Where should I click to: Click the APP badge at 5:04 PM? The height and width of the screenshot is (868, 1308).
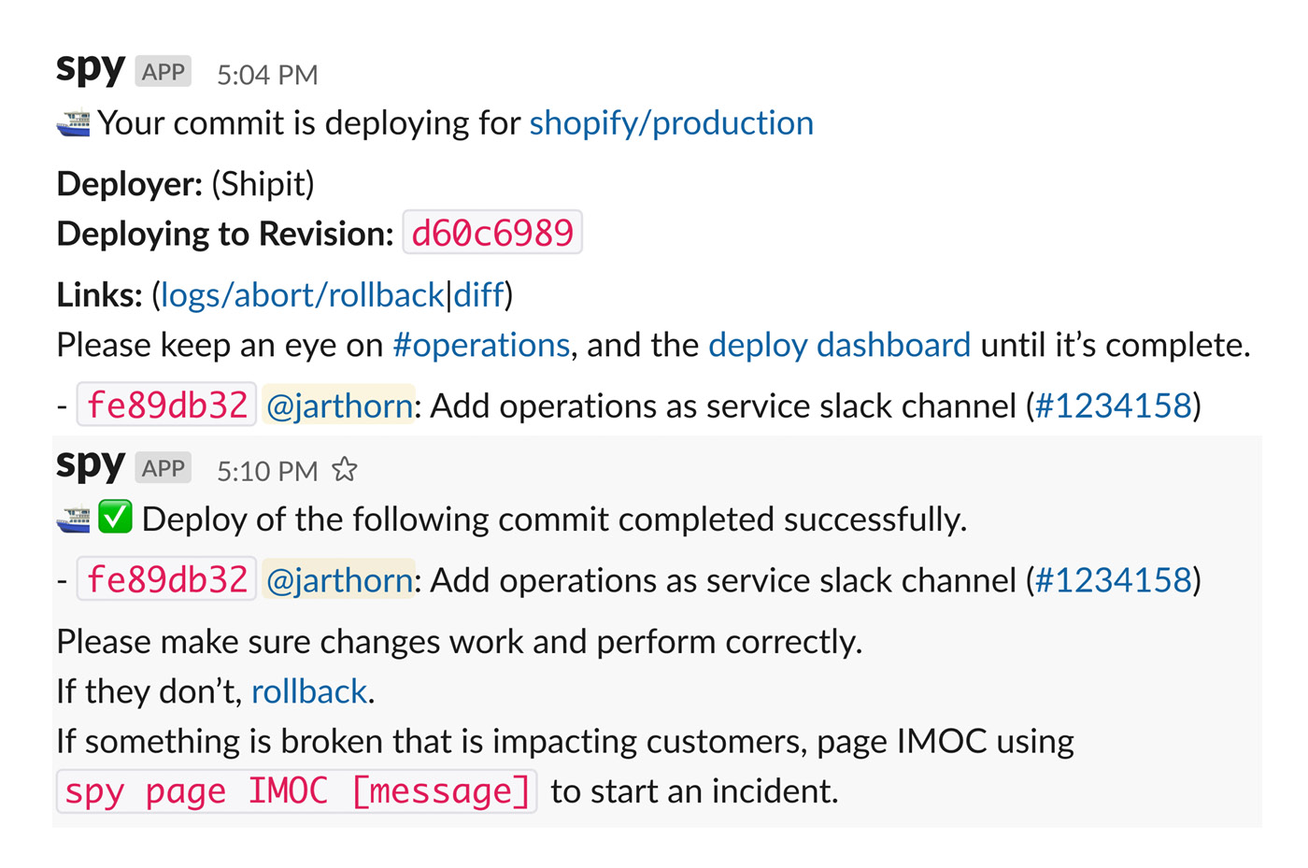click(x=163, y=72)
